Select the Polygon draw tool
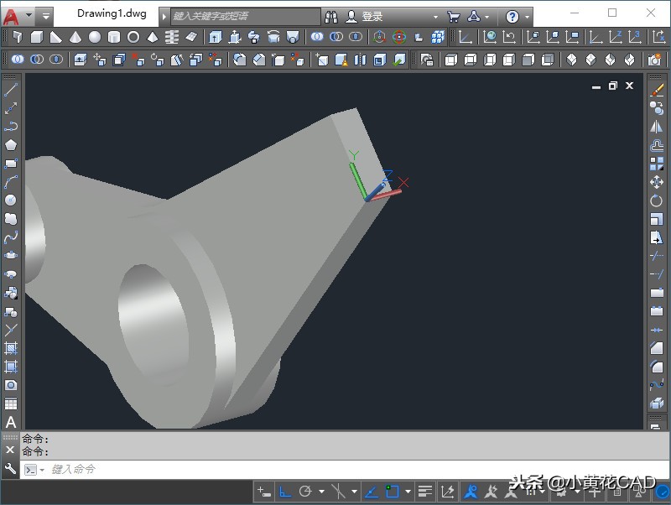The width and height of the screenshot is (671, 505). 11,145
